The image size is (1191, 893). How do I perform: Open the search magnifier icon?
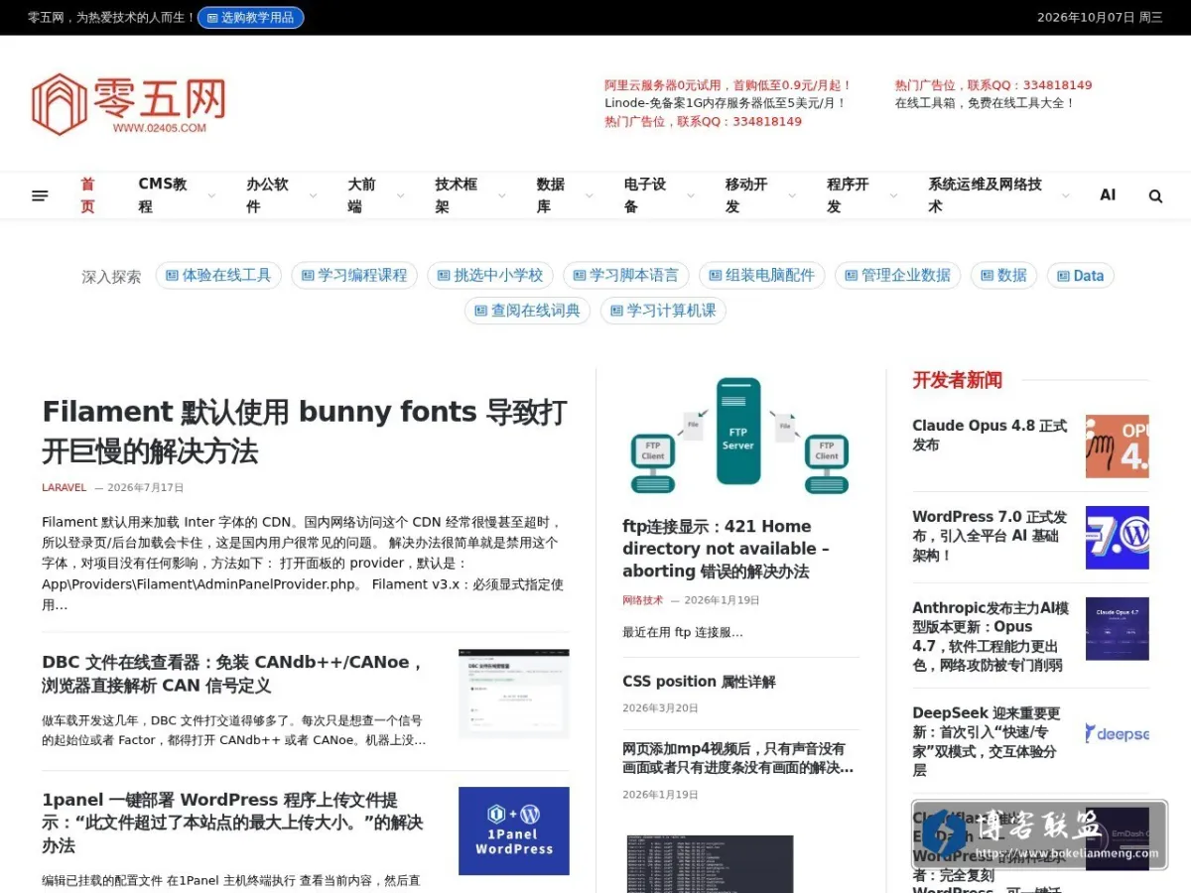click(x=1155, y=196)
